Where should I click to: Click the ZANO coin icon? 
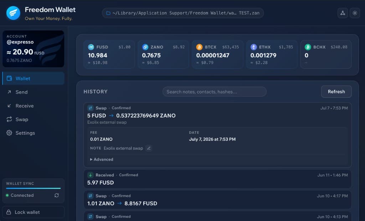pos(145,47)
